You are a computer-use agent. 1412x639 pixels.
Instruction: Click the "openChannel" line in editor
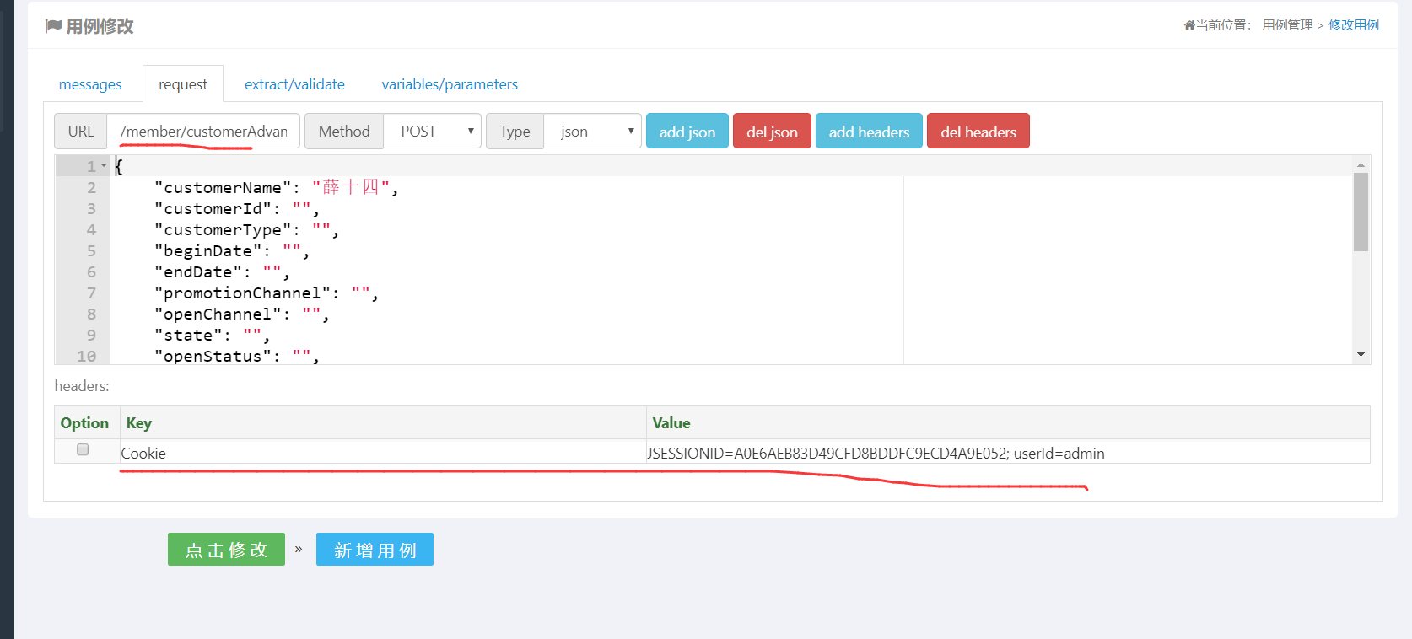click(241, 314)
